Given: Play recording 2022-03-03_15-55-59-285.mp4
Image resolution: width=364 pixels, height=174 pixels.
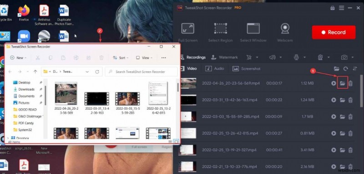Looking at the screenshot, I should pyautogui.click(x=334, y=117).
